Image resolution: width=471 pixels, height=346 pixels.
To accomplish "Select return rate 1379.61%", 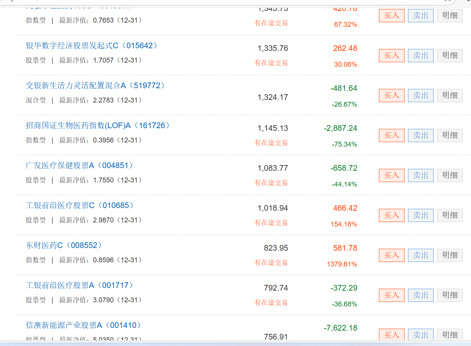I will coord(342,264).
